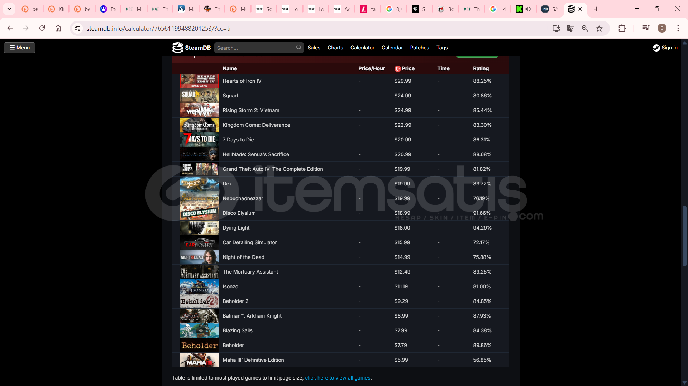Open Night of the Dead game link
The image size is (688, 386).
pos(243,257)
